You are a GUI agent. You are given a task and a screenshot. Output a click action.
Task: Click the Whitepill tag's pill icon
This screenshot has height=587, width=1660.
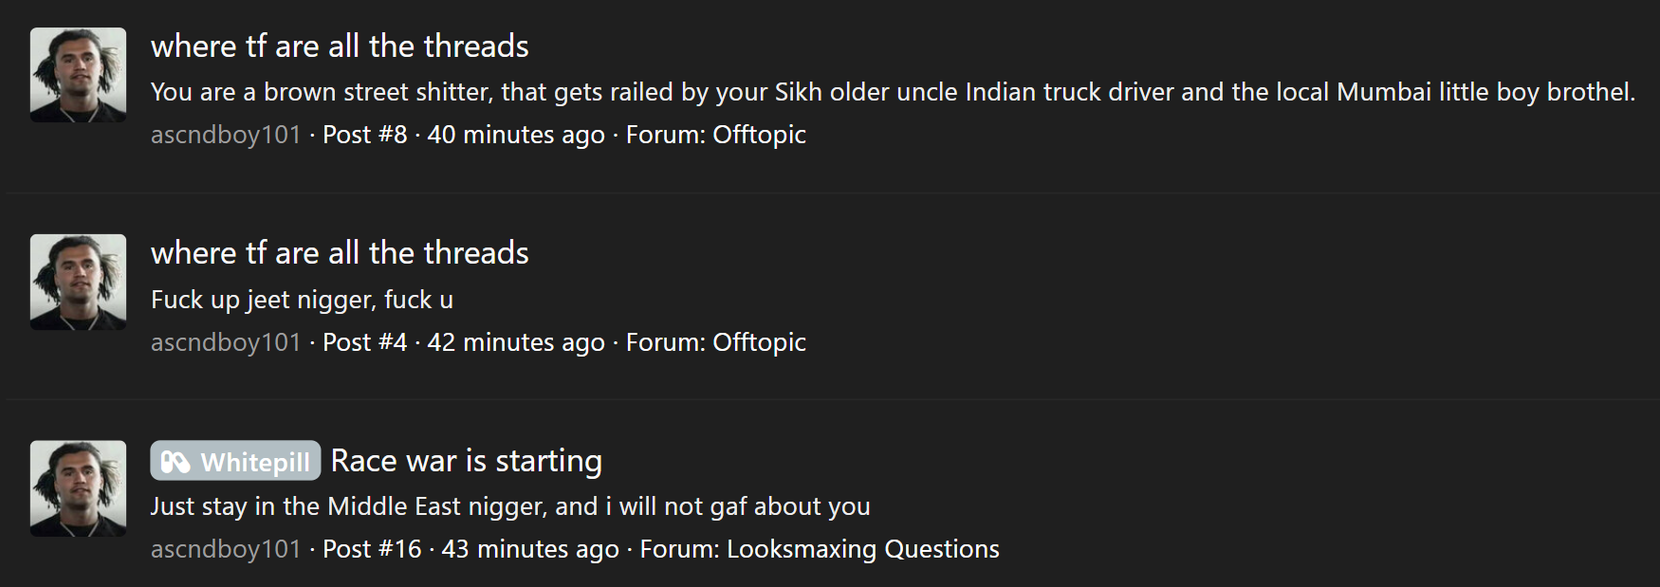(175, 462)
